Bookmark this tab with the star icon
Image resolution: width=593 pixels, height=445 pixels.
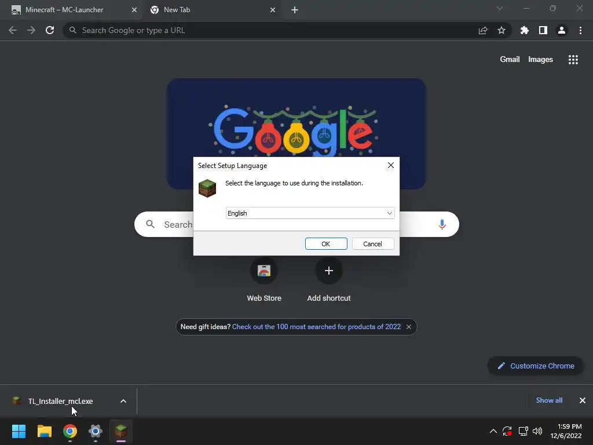[502, 30]
